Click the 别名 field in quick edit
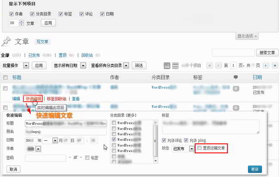Screen dimensions: 280x177 pyautogui.click(x=66, y=132)
